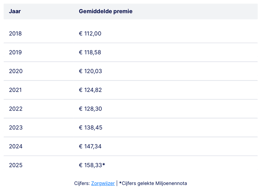Click the € 124,82 premium value
This screenshot has width=261, height=195.
[x=90, y=90]
